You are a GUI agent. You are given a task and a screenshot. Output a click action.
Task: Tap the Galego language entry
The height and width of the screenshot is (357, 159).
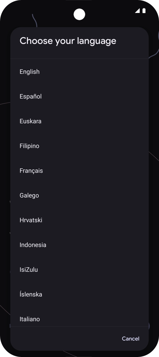coord(29,196)
